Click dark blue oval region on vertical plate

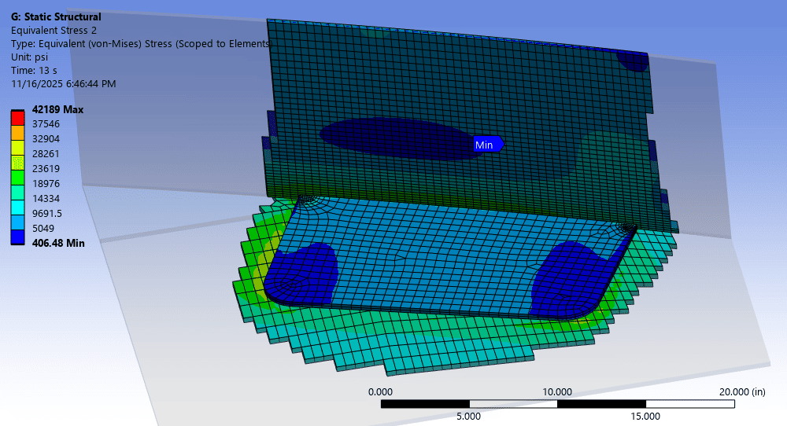click(x=393, y=138)
